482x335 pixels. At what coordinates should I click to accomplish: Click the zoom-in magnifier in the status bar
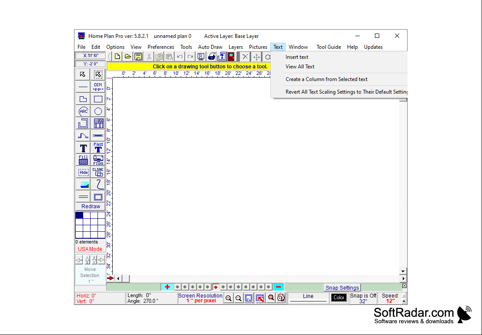coord(229,298)
